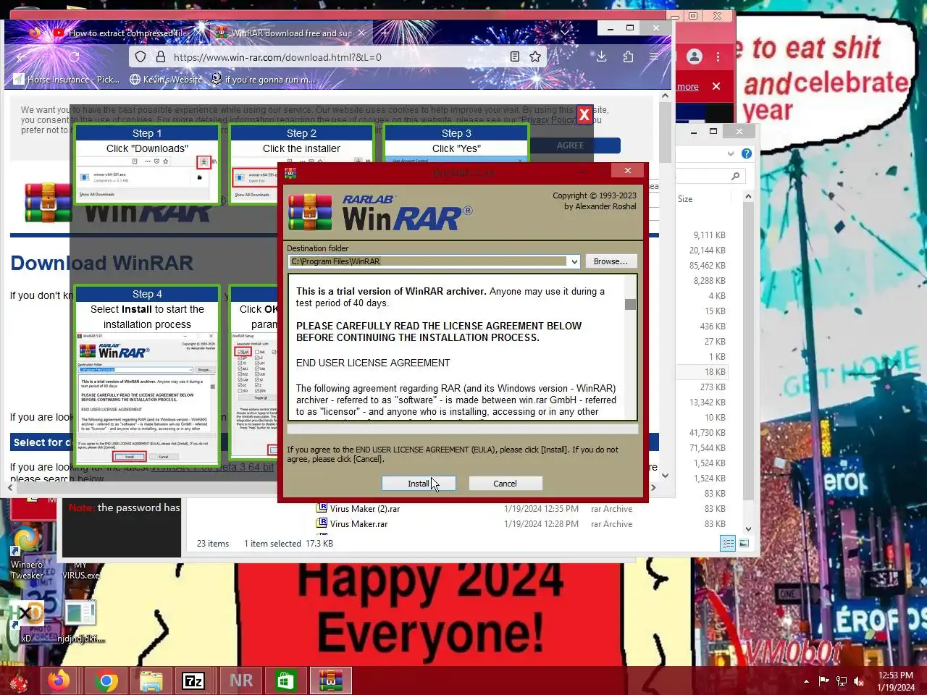Open the Firefox list all tabs chevron
927x695 pixels.
(565, 32)
